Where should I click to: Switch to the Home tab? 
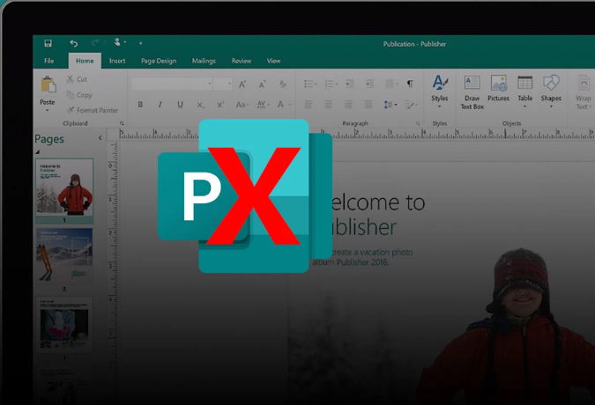(x=85, y=61)
